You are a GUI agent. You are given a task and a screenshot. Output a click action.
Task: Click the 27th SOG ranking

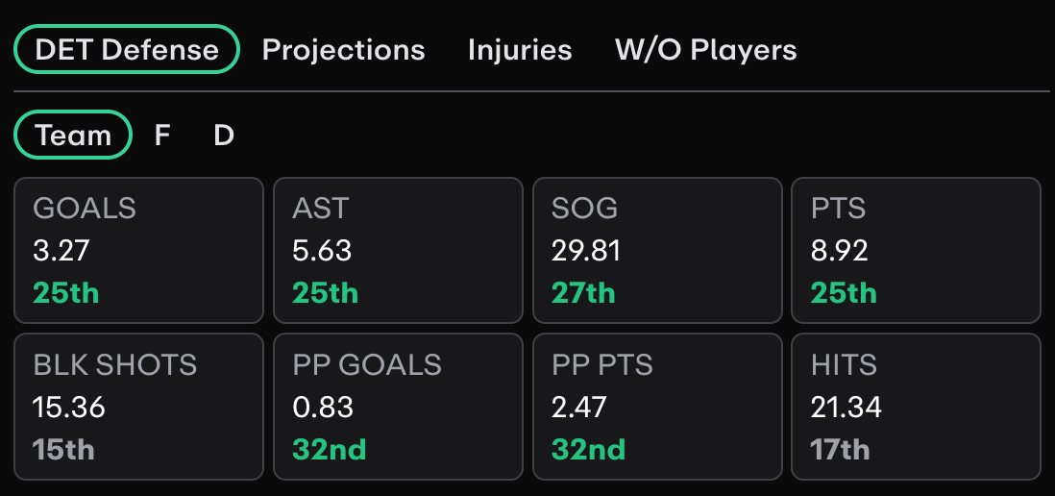click(583, 293)
